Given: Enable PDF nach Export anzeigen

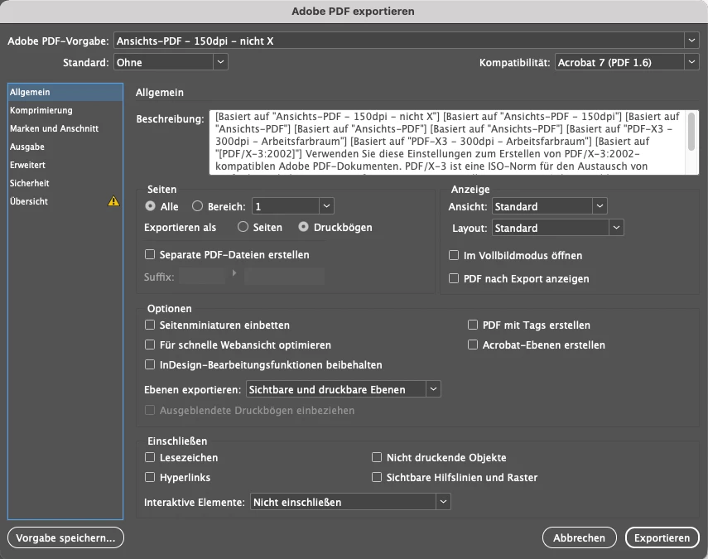Looking at the screenshot, I should 454,278.
